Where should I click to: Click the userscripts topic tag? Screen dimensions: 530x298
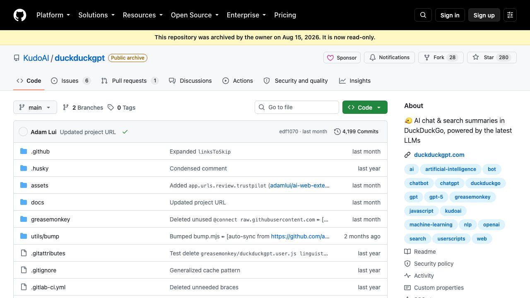[x=451, y=239]
